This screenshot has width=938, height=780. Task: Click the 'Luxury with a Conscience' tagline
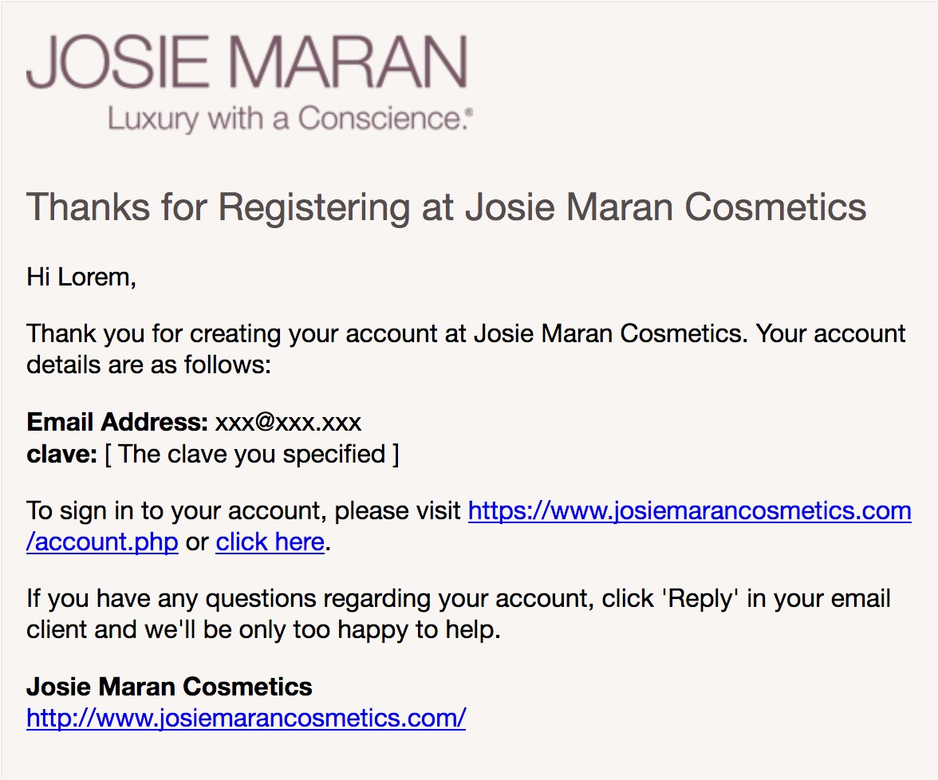point(290,120)
